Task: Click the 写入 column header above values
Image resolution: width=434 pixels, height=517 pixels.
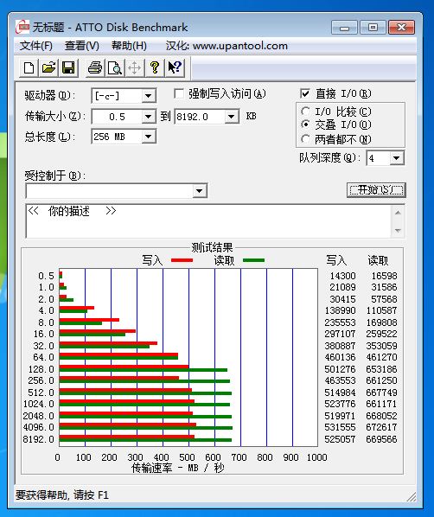Action: (336, 260)
